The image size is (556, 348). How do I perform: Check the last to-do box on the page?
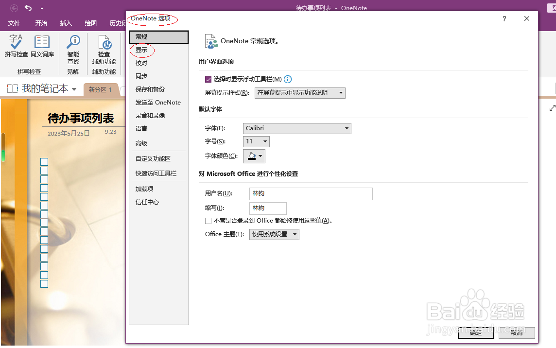[44, 284]
